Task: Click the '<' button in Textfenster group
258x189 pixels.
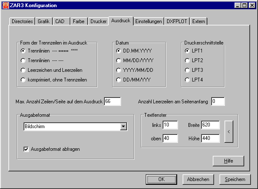Action: pos(229,131)
